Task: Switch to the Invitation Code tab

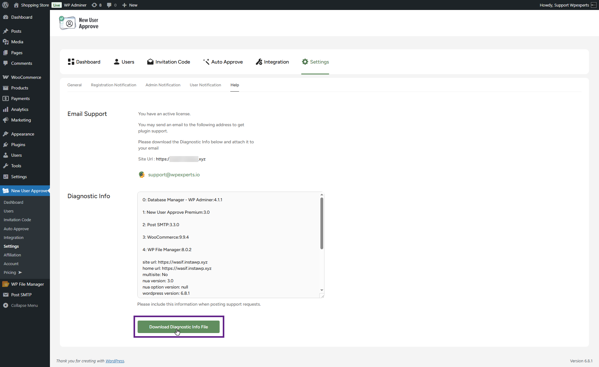Action: tap(168, 62)
